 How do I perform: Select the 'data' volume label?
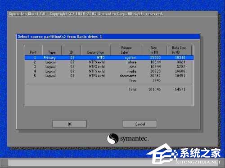coord(133,67)
